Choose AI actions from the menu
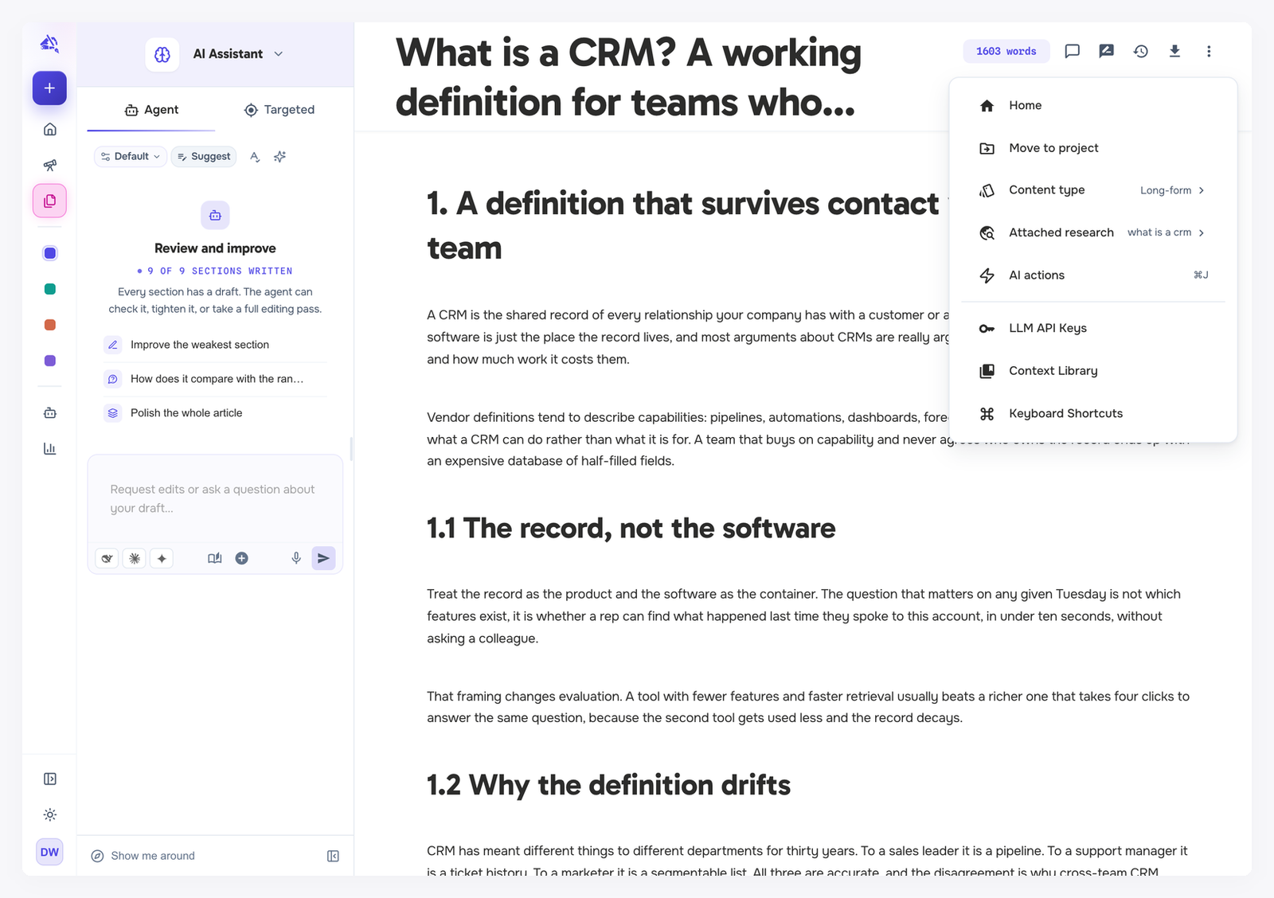The width and height of the screenshot is (1274, 898). (x=1093, y=275)
